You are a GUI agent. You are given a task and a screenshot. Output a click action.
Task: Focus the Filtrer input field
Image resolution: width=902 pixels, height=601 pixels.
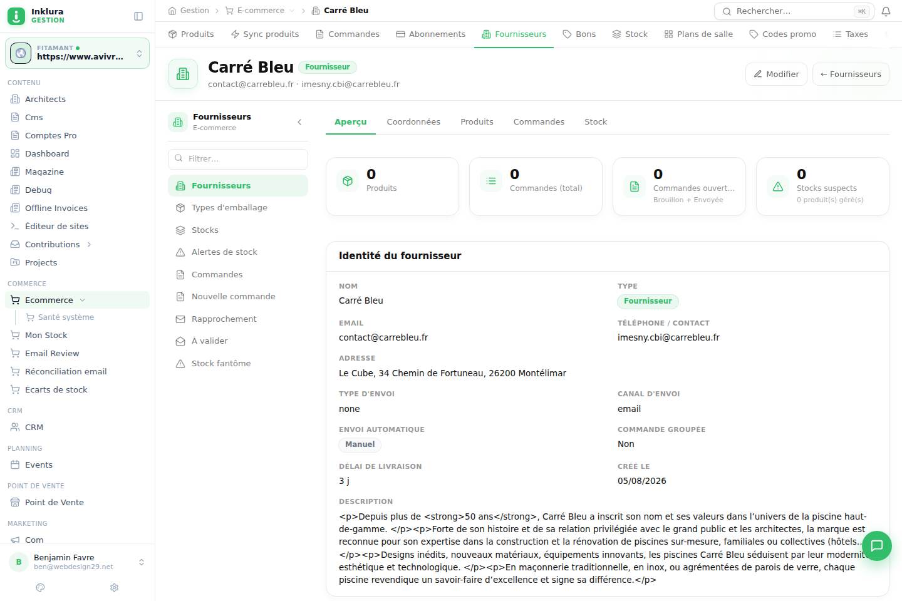point(238,159)
